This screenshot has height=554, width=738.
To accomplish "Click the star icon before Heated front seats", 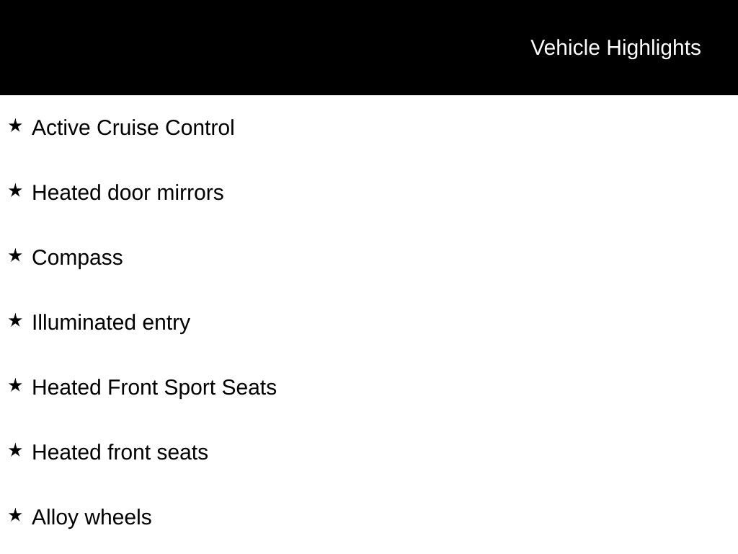I will (15, 451).
